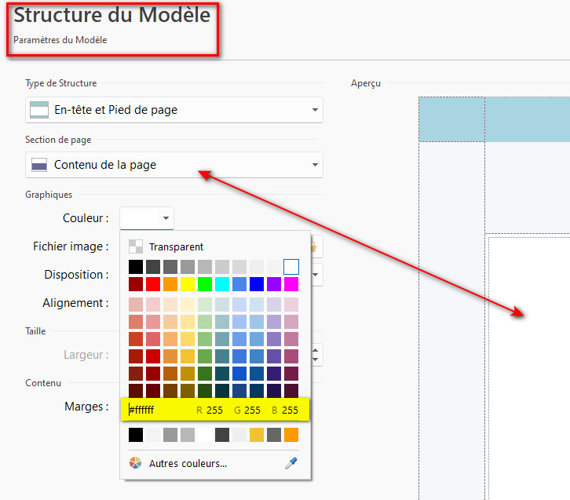
Task: Select the black swatch in top grayscale row
Action: tap(136, 267)
